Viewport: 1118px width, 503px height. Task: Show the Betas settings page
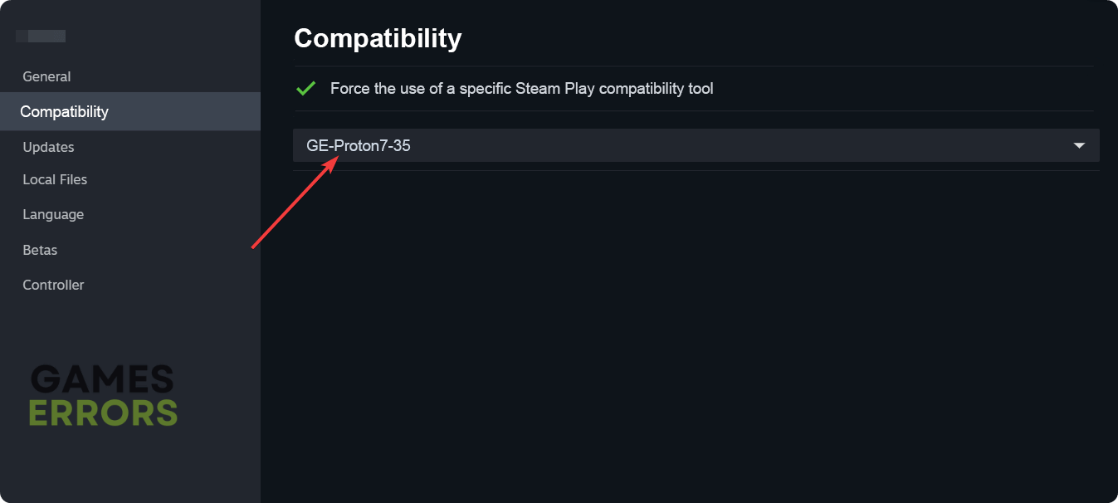[40, 250]
